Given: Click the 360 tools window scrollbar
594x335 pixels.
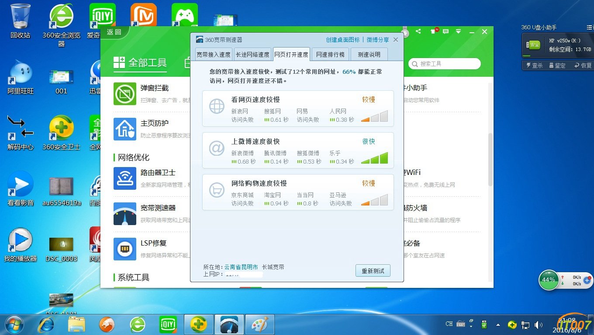Looking at the screenshot, I should click(490, 159).
